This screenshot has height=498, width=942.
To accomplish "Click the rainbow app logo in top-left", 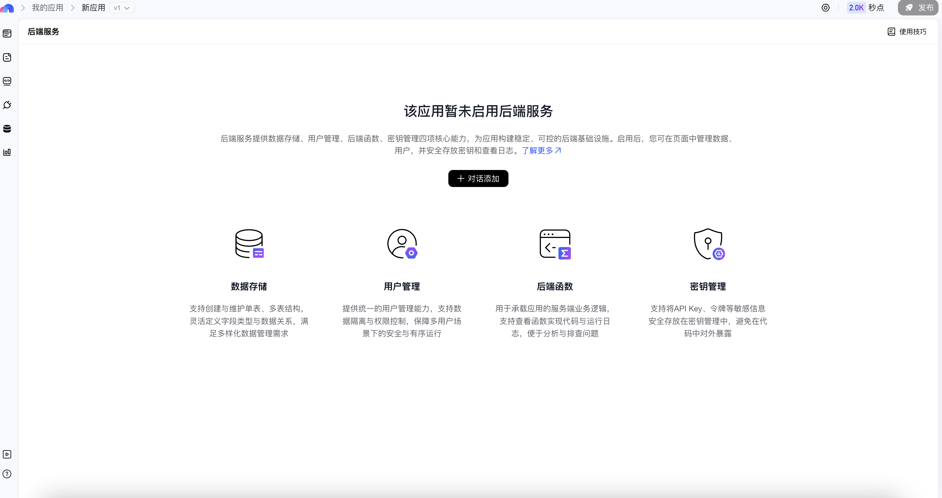I will (x=7, y=8).
